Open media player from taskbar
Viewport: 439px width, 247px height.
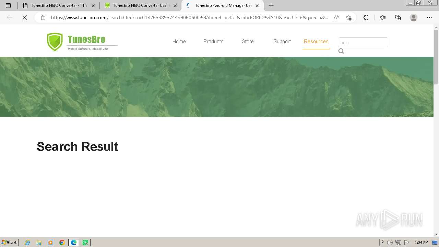tap(50, 243)
